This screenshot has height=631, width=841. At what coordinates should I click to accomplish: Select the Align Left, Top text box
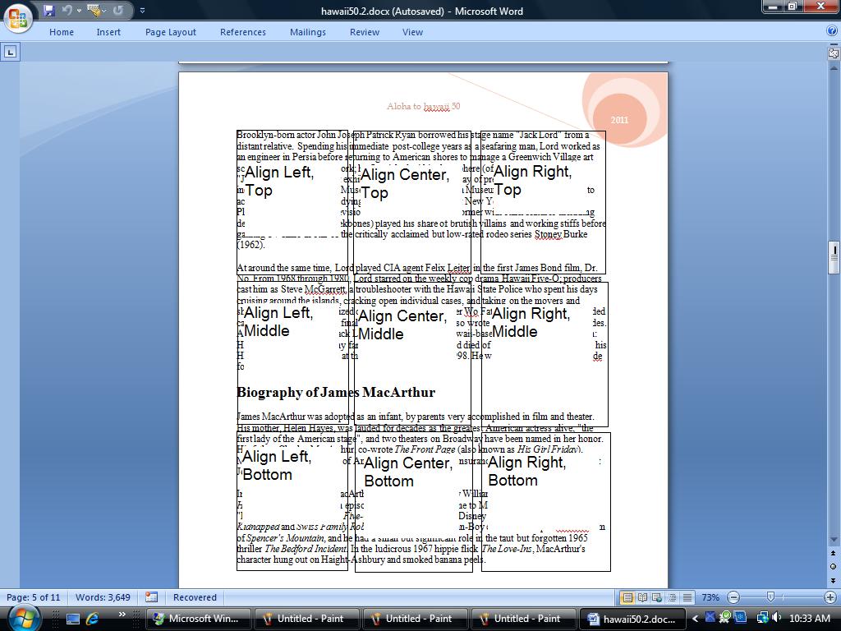tap(292, 203)
